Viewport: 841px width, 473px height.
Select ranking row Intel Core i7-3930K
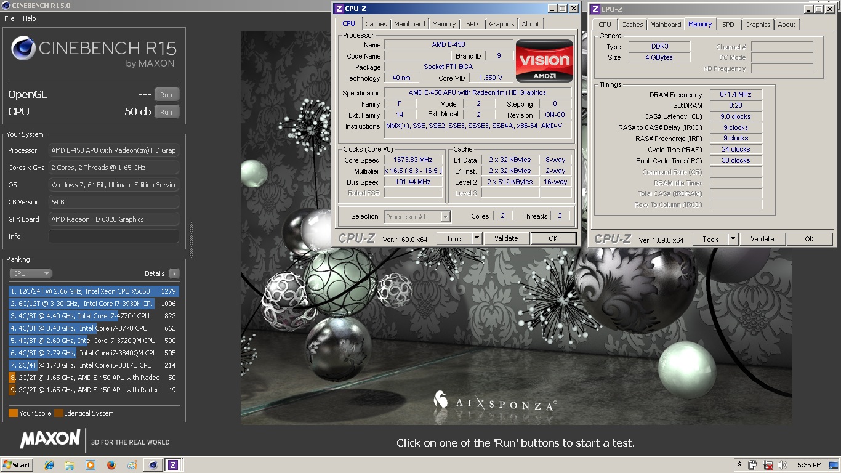click(x=94, y=304)
